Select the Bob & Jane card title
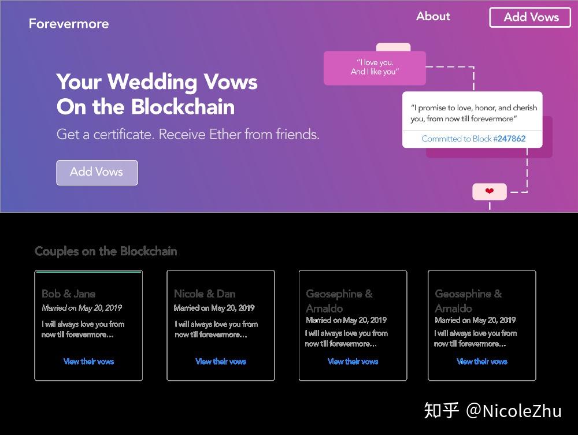This screenshot has width=578, height=435. (68, 294)
